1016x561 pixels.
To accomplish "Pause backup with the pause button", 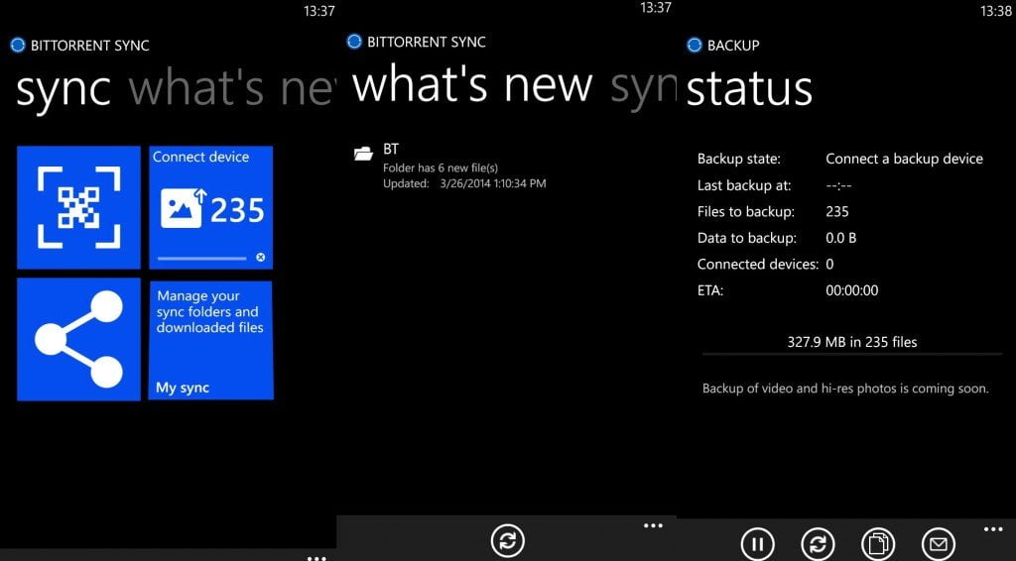I will tap(757, 544).
